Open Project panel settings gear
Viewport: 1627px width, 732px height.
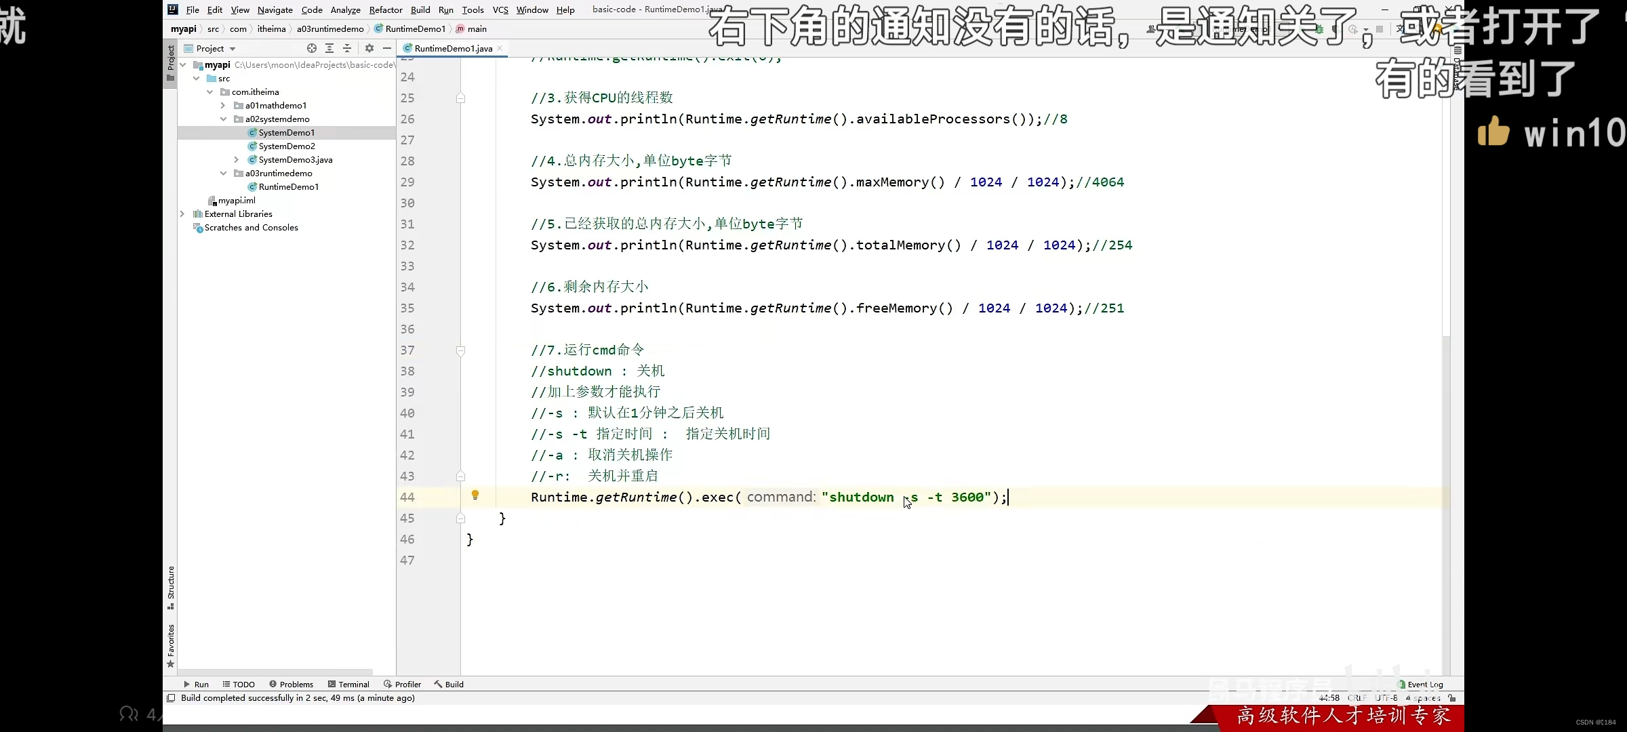(369, 48)
